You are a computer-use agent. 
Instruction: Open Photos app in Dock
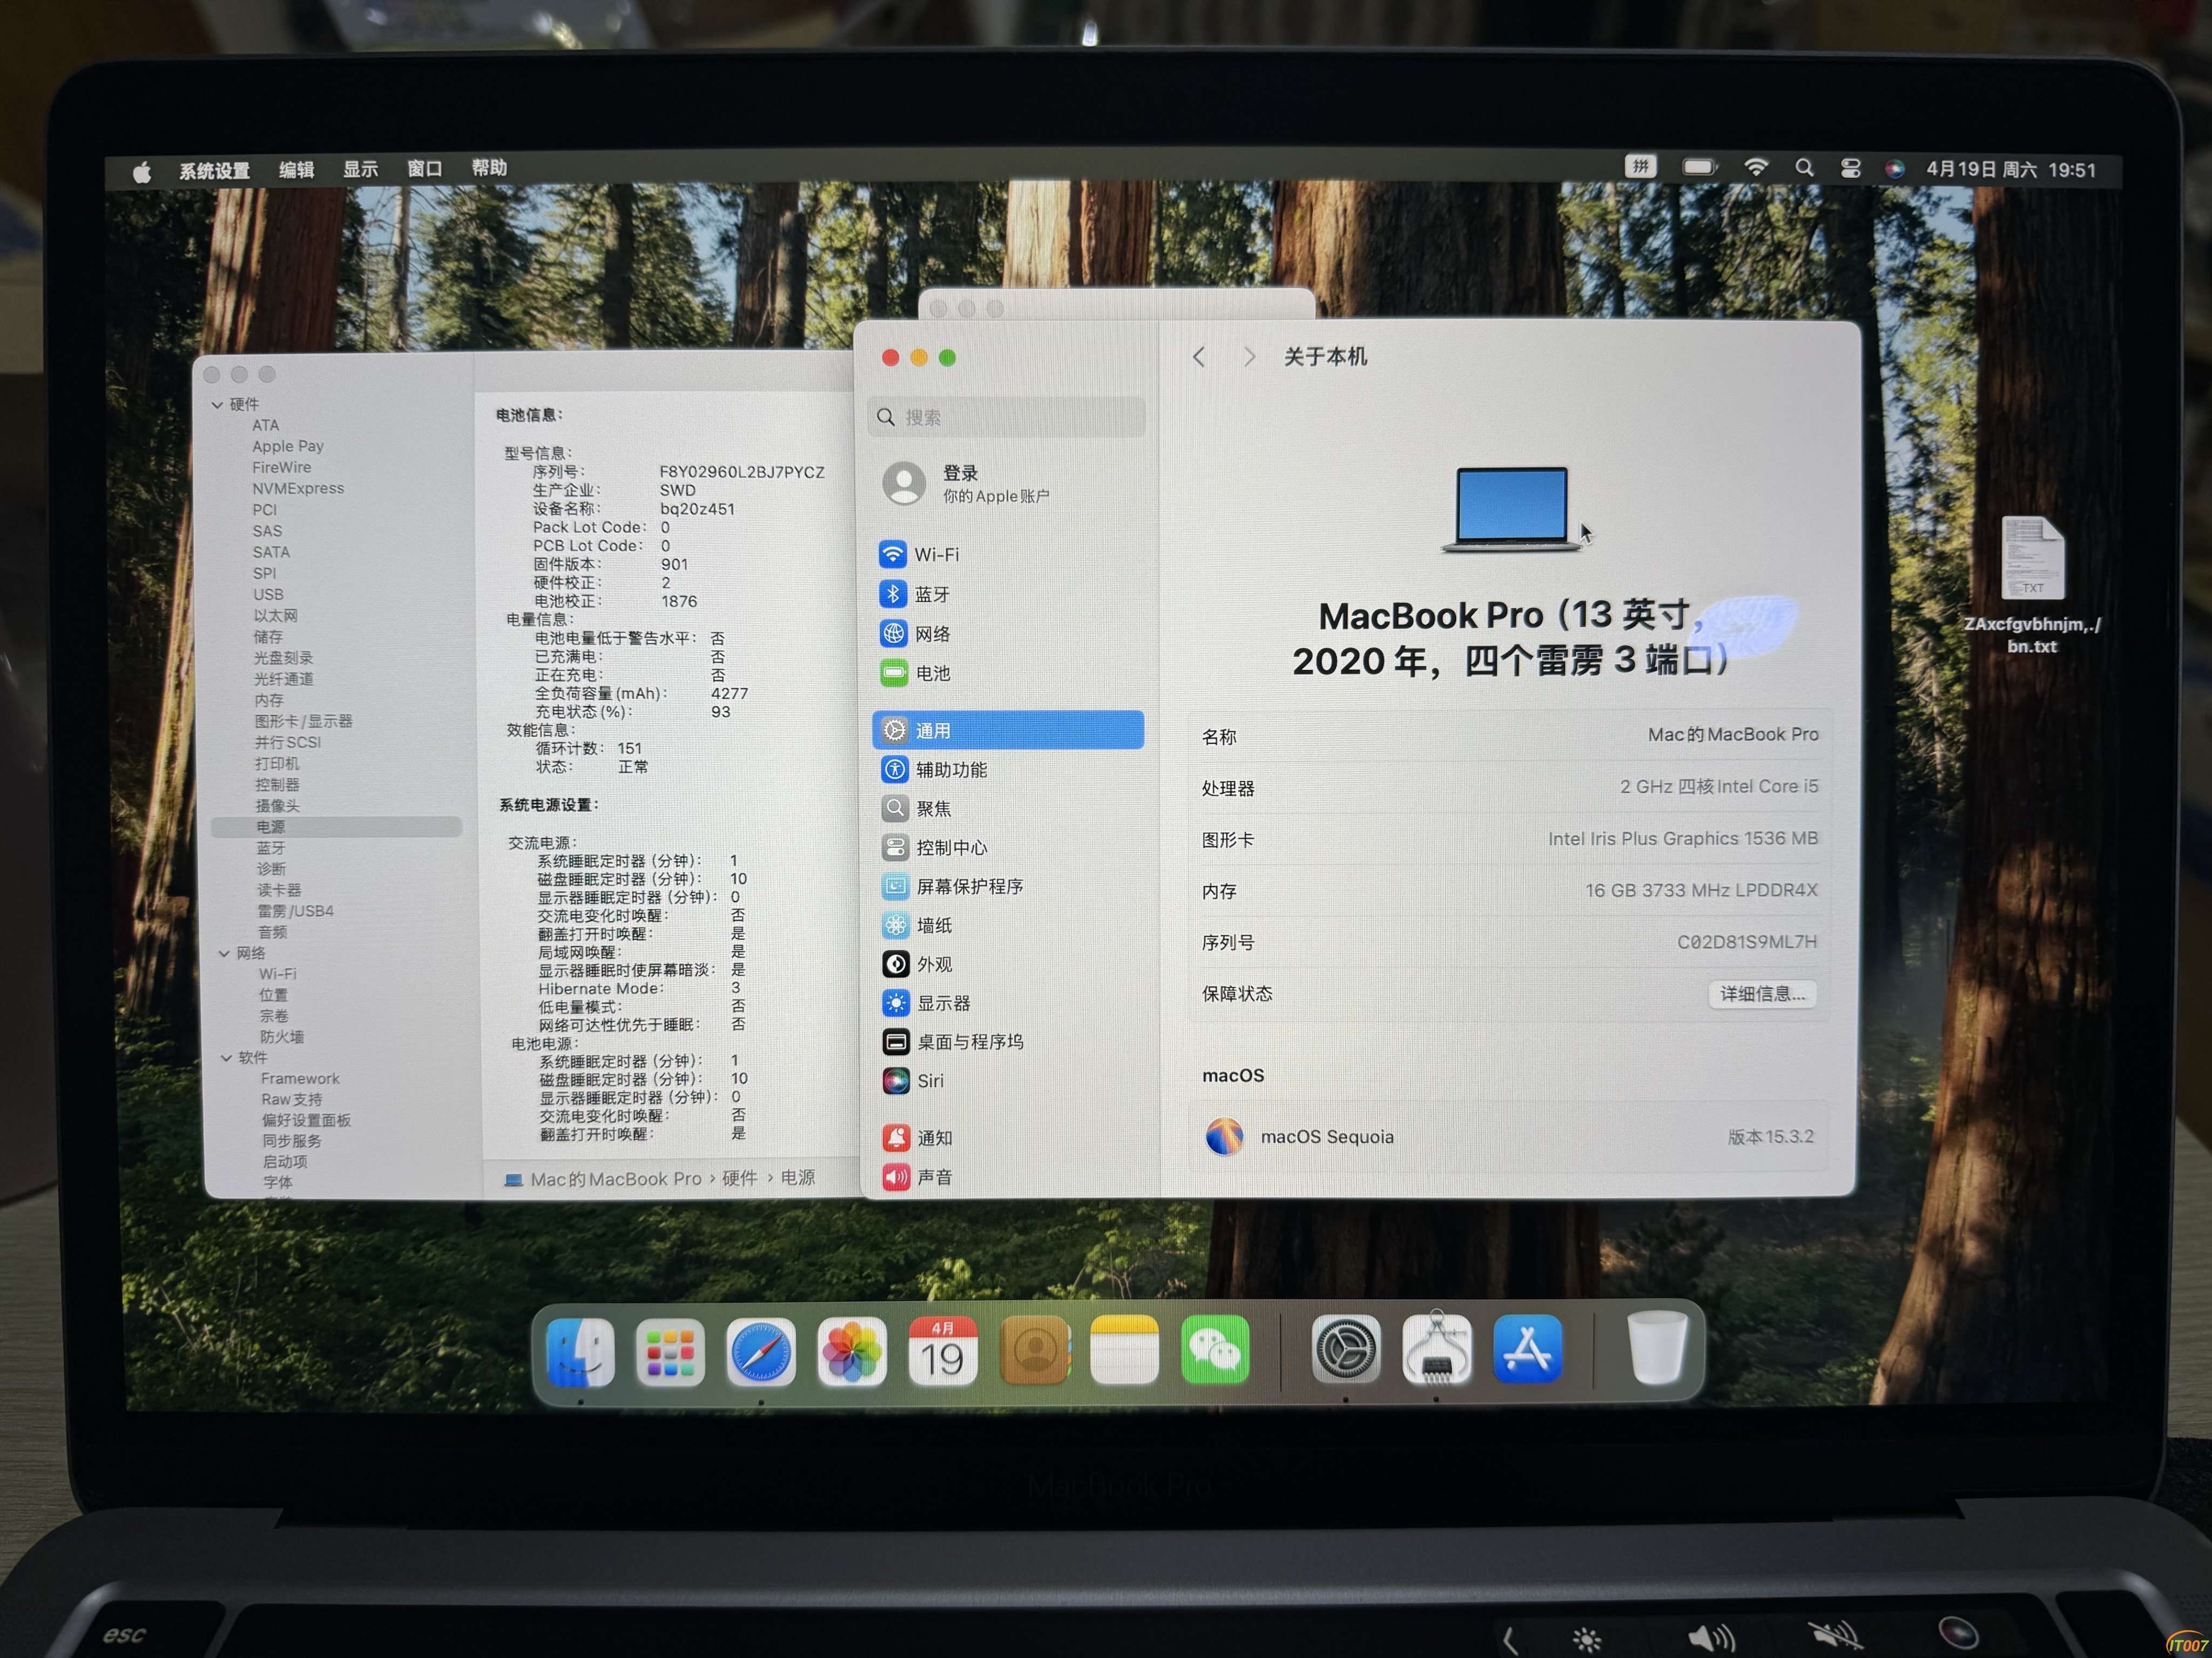(x=852, y=1352)
